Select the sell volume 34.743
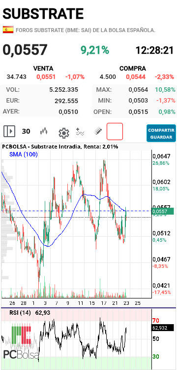The width and height of the screenshot is (177, 370). [16, 76]
